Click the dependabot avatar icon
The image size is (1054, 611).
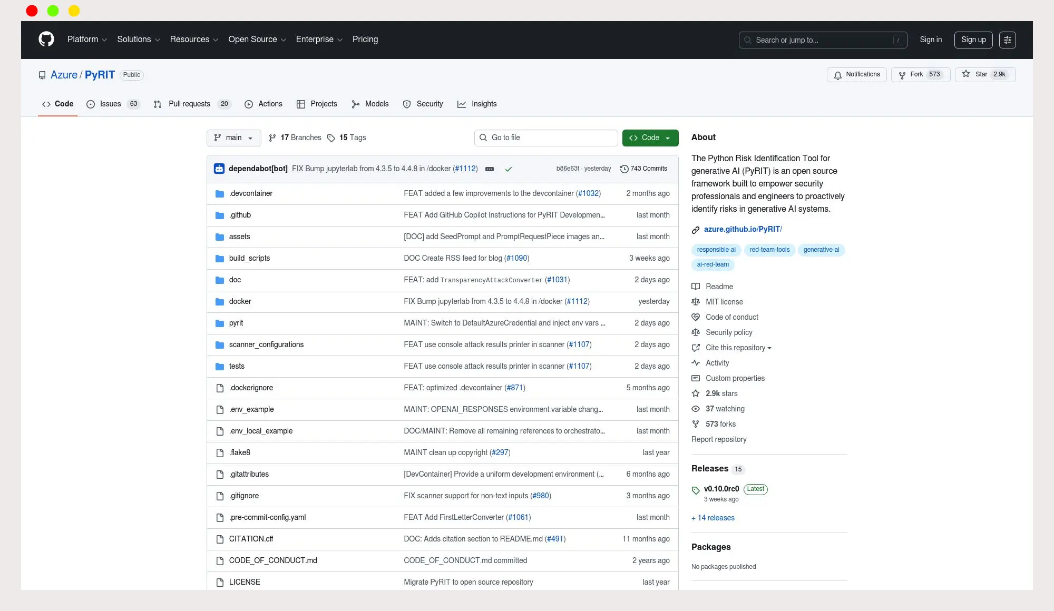pyautogui.click(x=219, y=169)
